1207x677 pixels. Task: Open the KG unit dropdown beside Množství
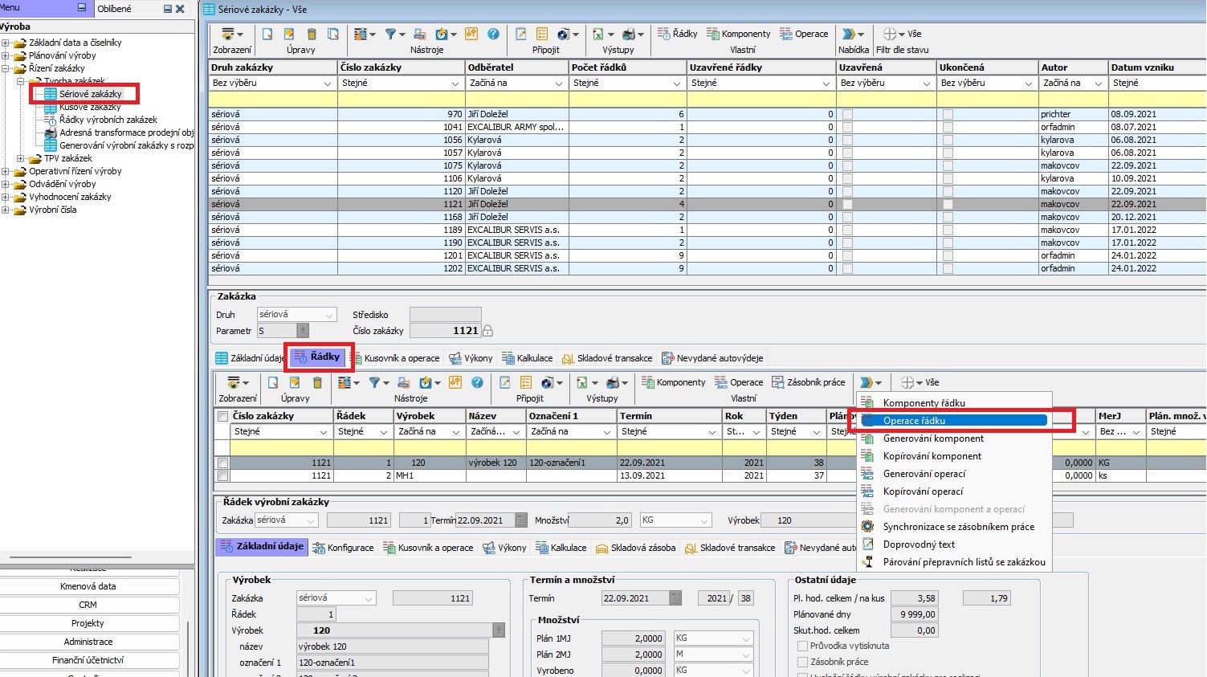point(703,520)
